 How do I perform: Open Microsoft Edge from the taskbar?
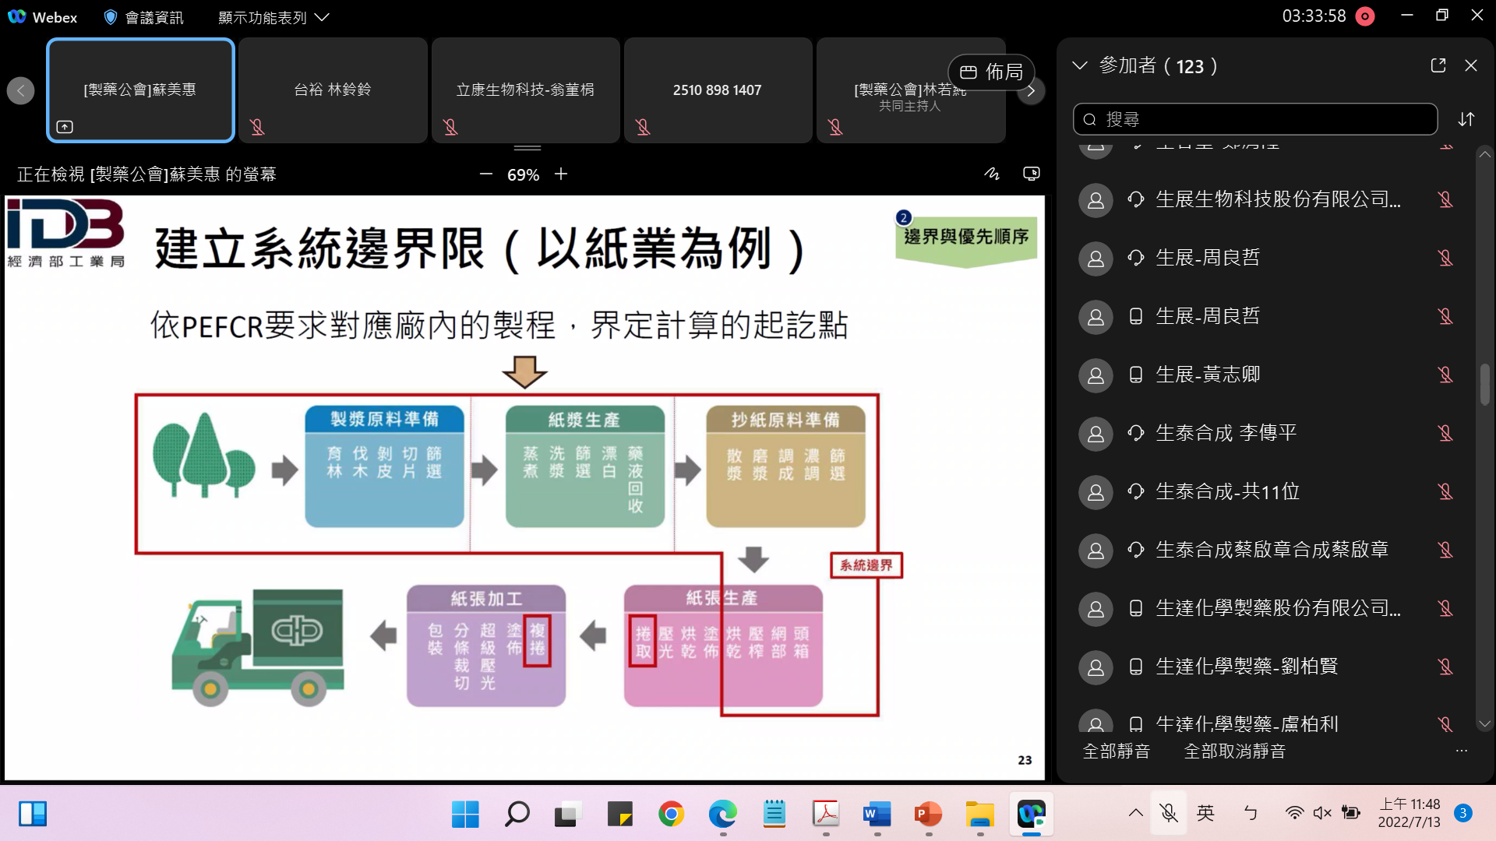[x=722, y=815]
